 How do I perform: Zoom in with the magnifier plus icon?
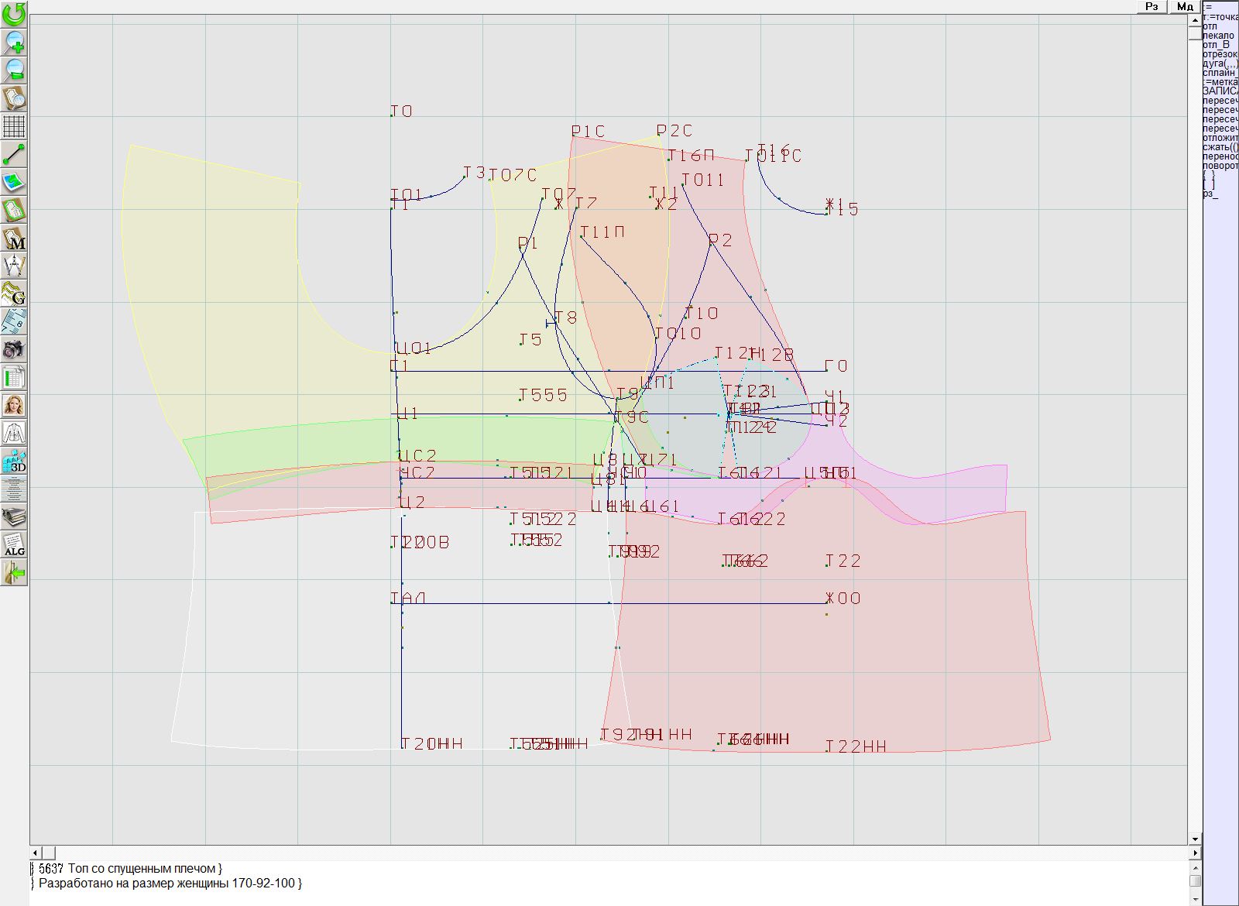coord(14,42)
